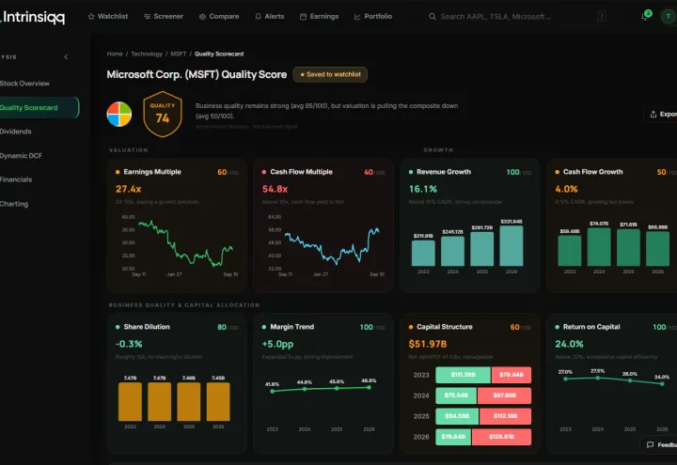
Task: Open Dynamic DCF in sidebar
Action: point(21,156)
